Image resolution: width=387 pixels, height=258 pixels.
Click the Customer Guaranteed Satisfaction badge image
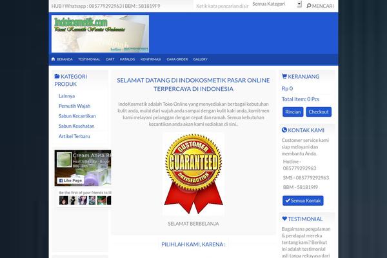(193, 174)
